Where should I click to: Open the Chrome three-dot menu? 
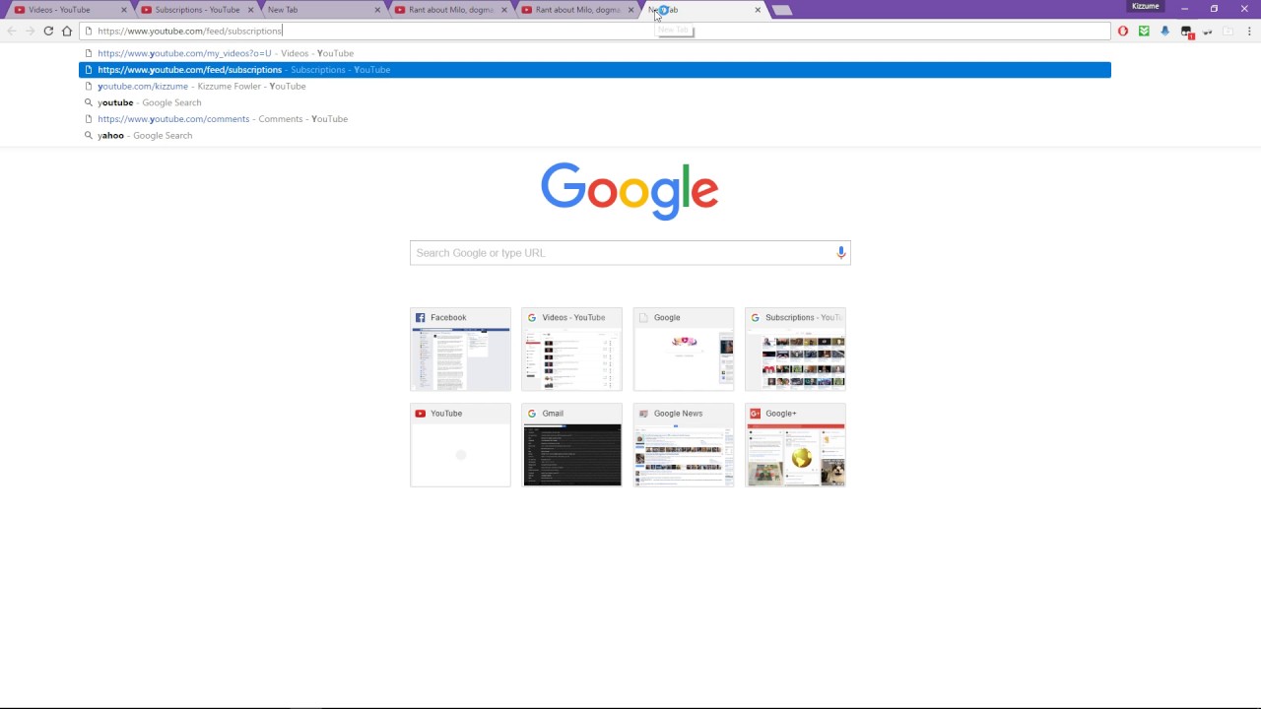(1248, 32)
